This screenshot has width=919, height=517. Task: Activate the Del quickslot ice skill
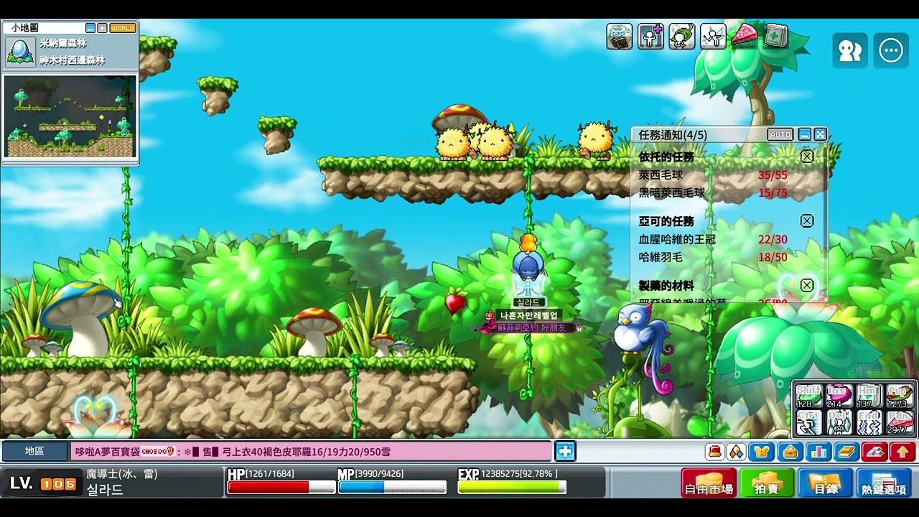[839, 422]
